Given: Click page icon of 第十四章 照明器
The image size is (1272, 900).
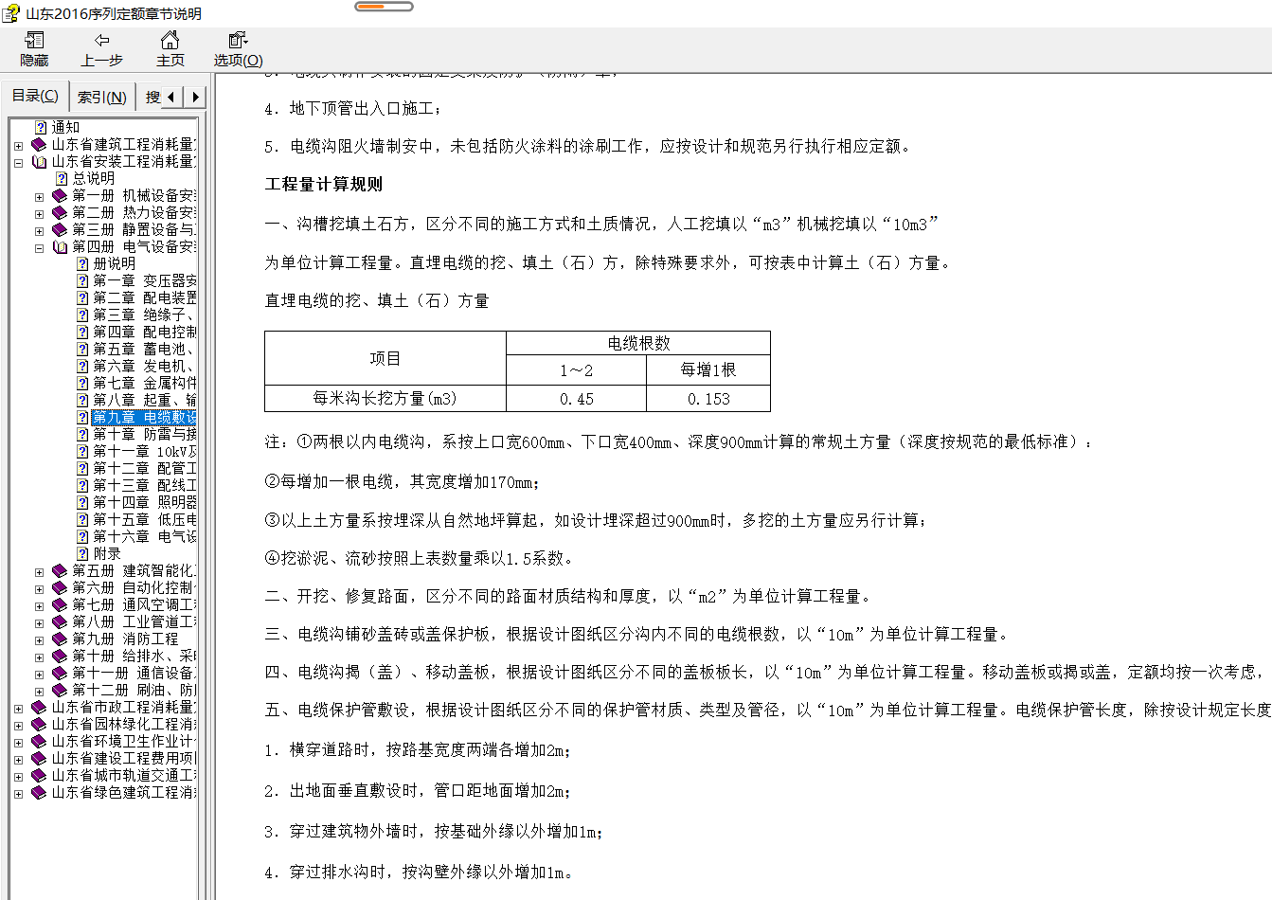Looking at the screenshot, I should [82, 502].
